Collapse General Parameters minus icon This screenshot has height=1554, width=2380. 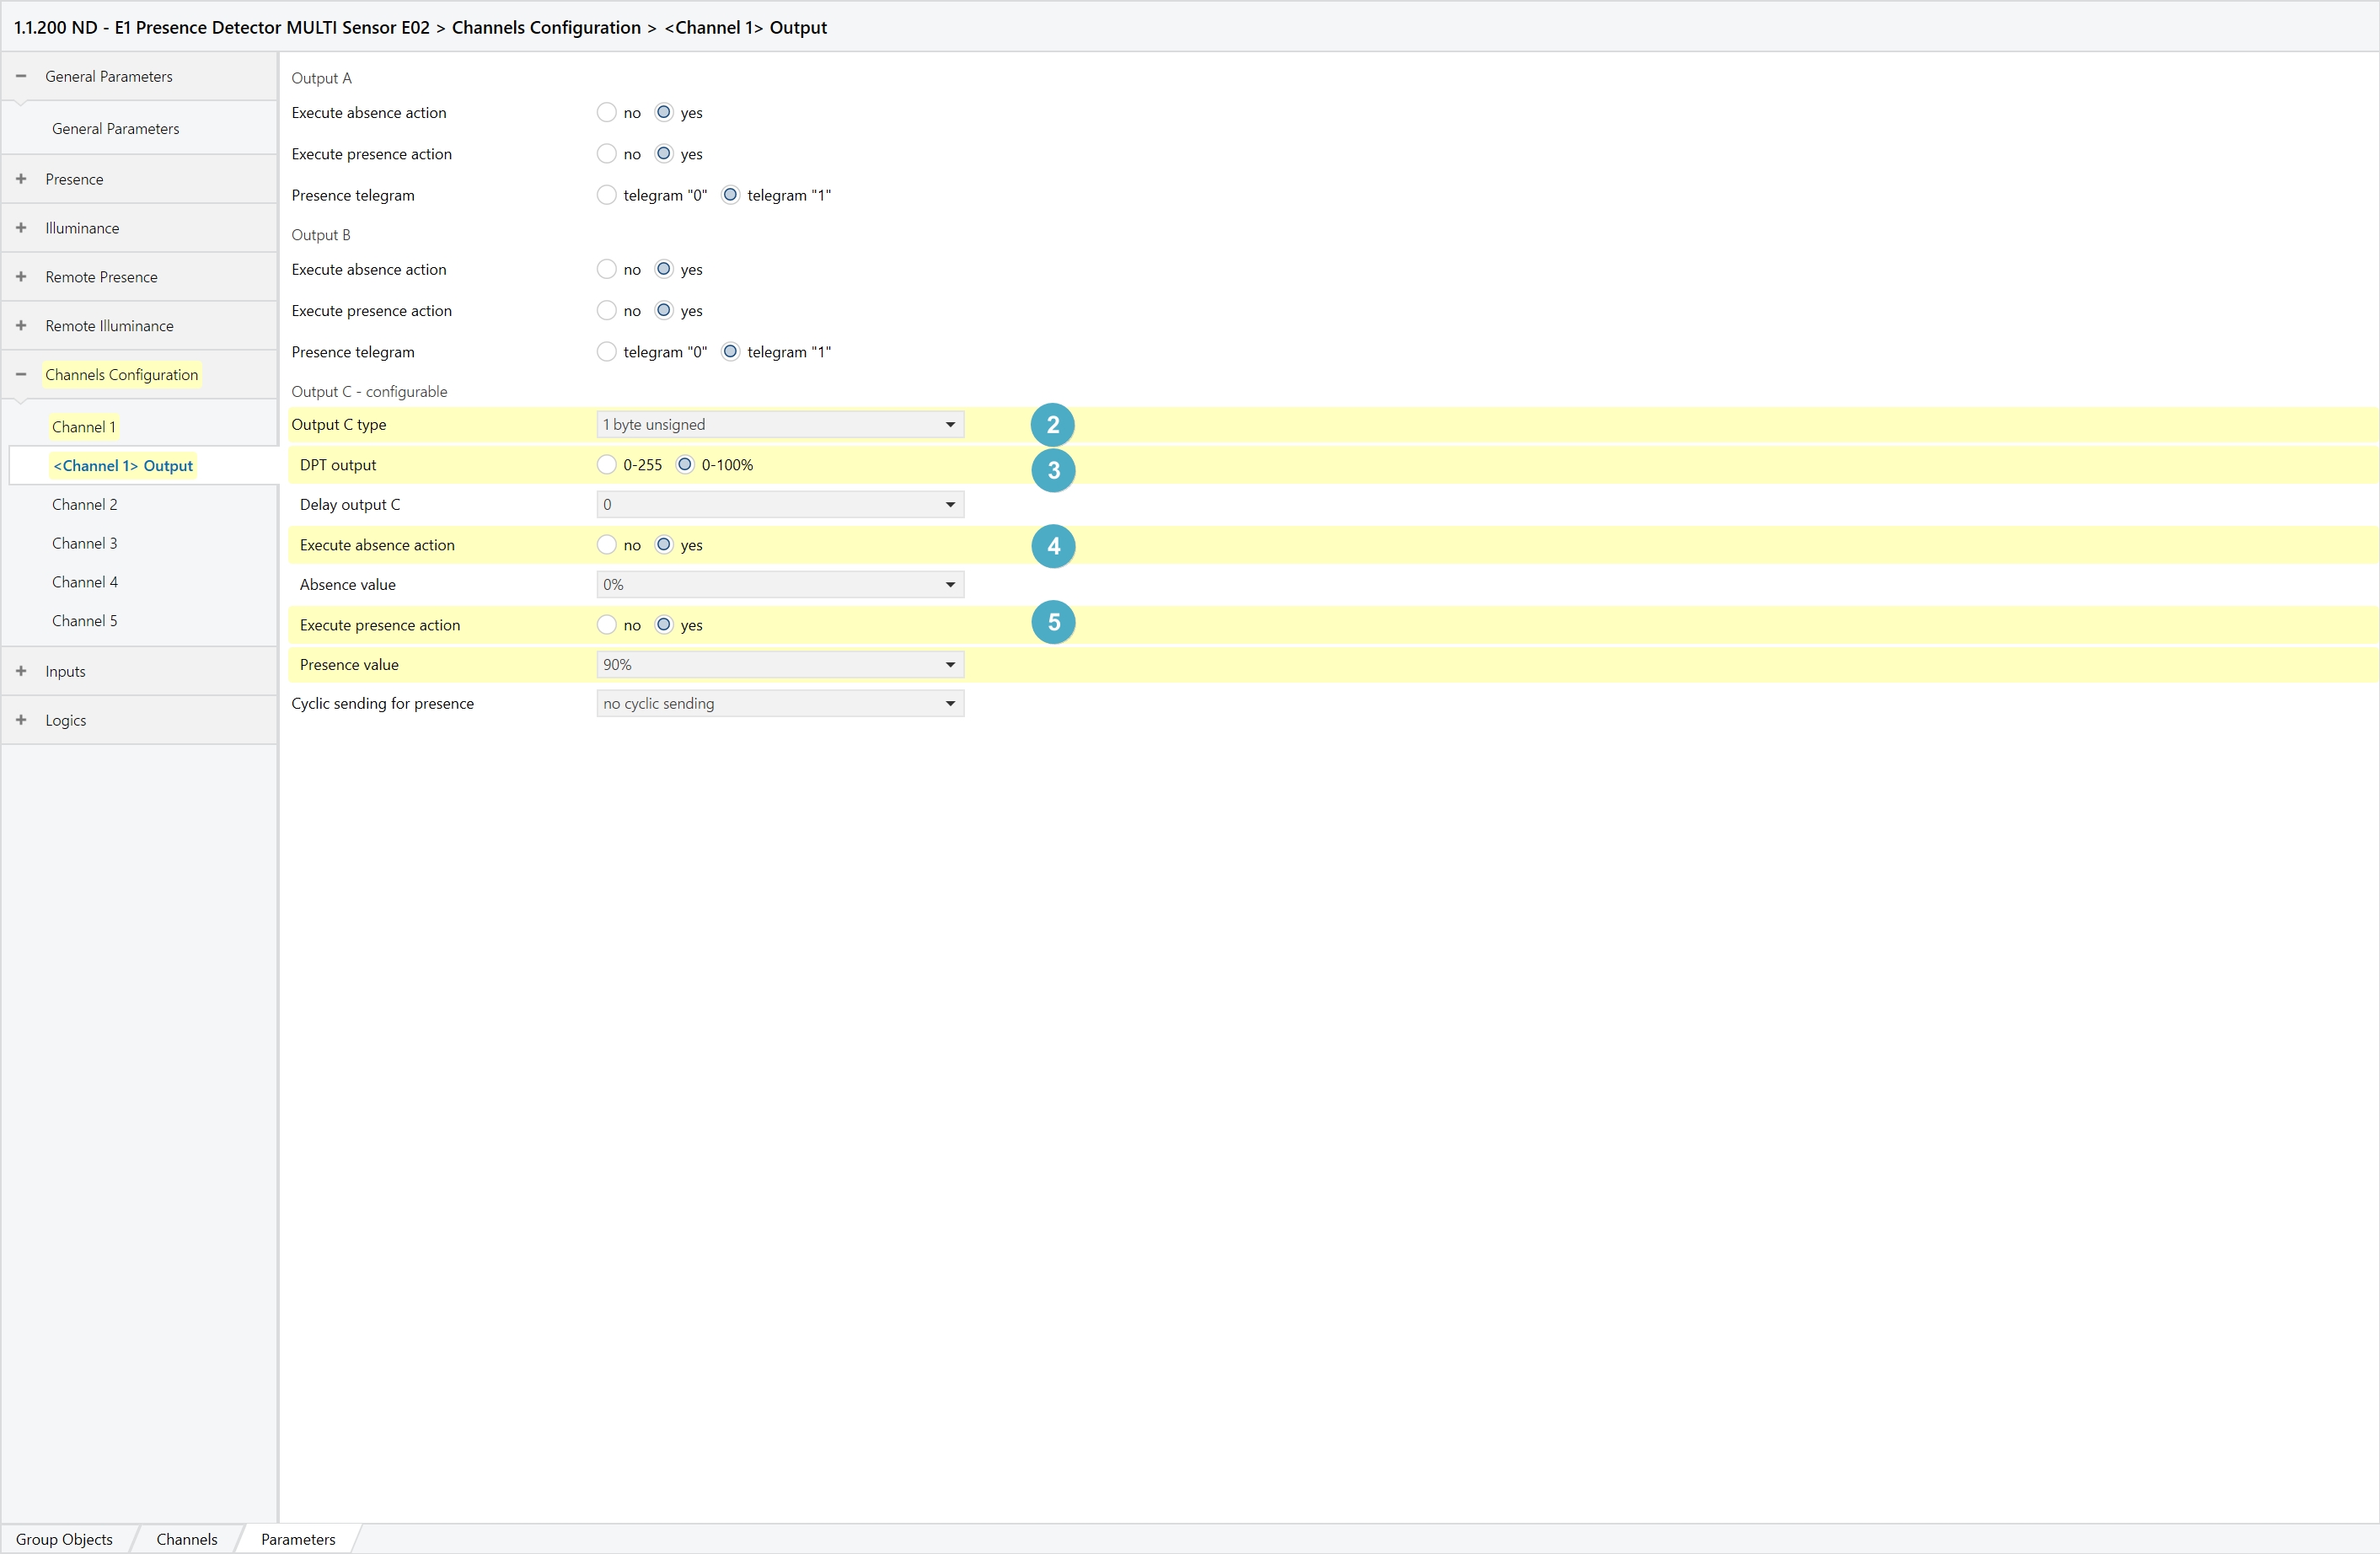click(x=21, y=77)
